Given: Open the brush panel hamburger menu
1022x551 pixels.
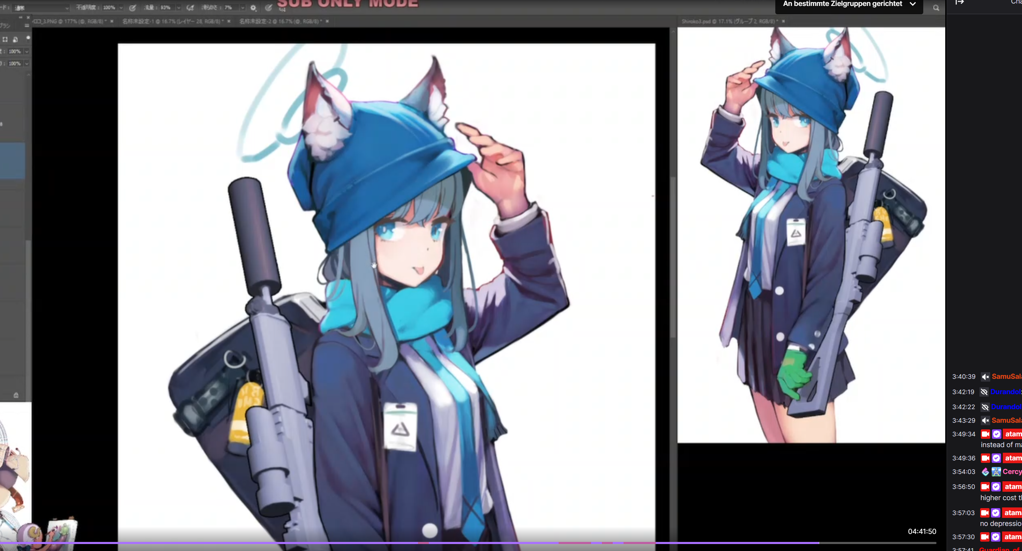Looking at the screenshot, I should point(27,26).
